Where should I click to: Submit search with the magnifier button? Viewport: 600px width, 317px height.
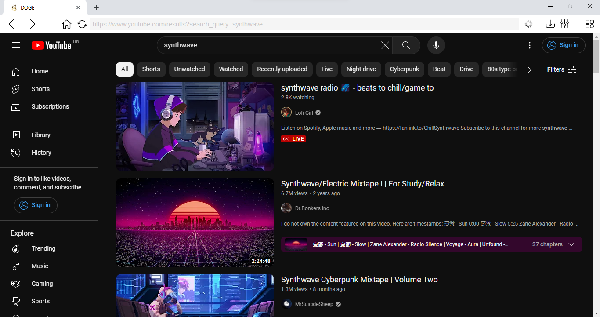click(406, 45)
